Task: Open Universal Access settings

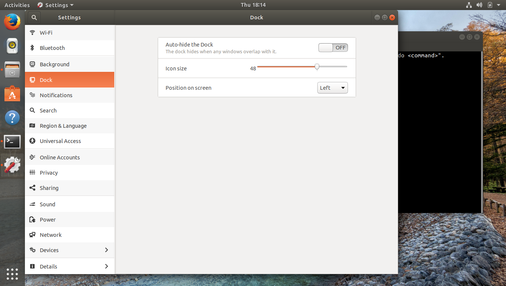Action: [70, 141]
